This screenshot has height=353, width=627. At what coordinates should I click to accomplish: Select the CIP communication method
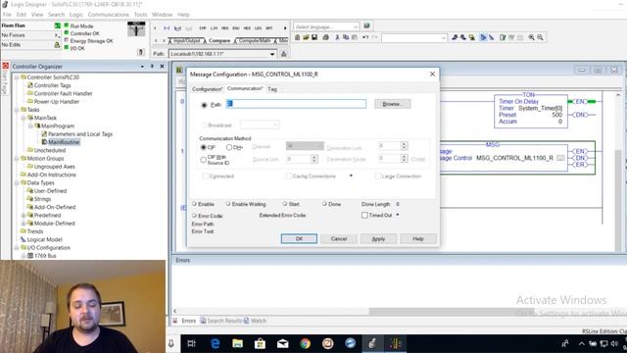(204, 147)
